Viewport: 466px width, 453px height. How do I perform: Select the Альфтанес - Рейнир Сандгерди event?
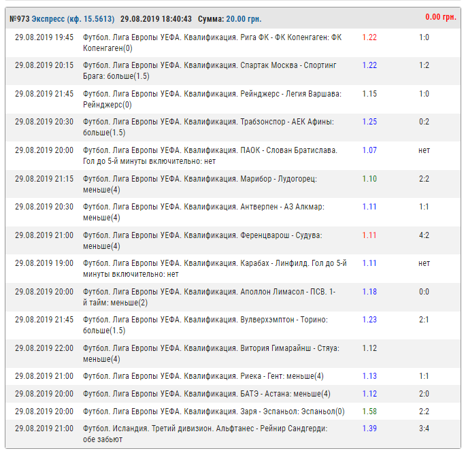coord(205,434)
